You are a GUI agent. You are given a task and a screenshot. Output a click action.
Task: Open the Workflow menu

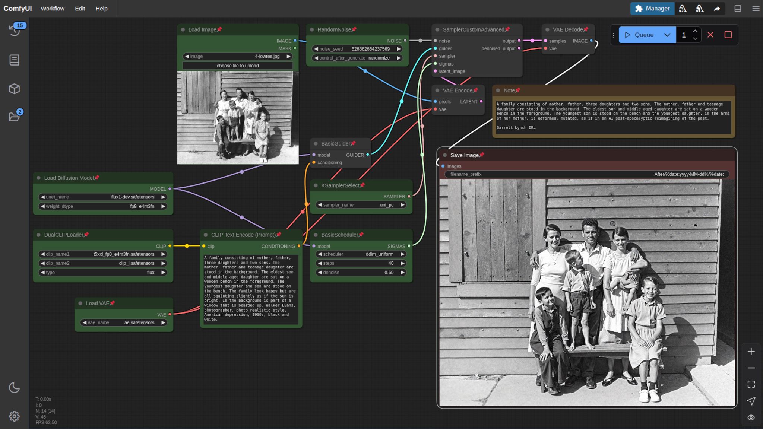click(53, 8)
